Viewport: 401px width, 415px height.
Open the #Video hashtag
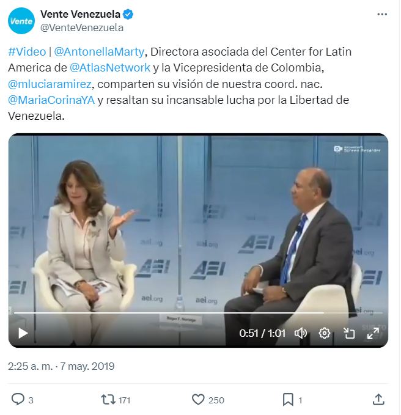coord(27,51)
